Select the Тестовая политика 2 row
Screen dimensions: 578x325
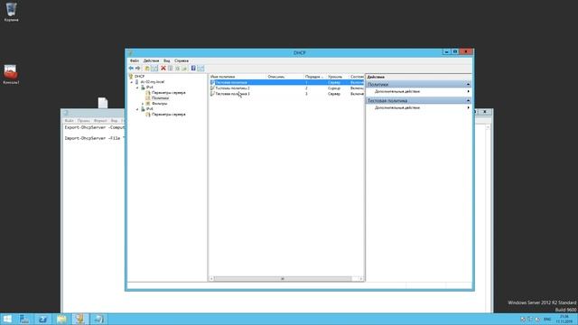pos(287,88)
